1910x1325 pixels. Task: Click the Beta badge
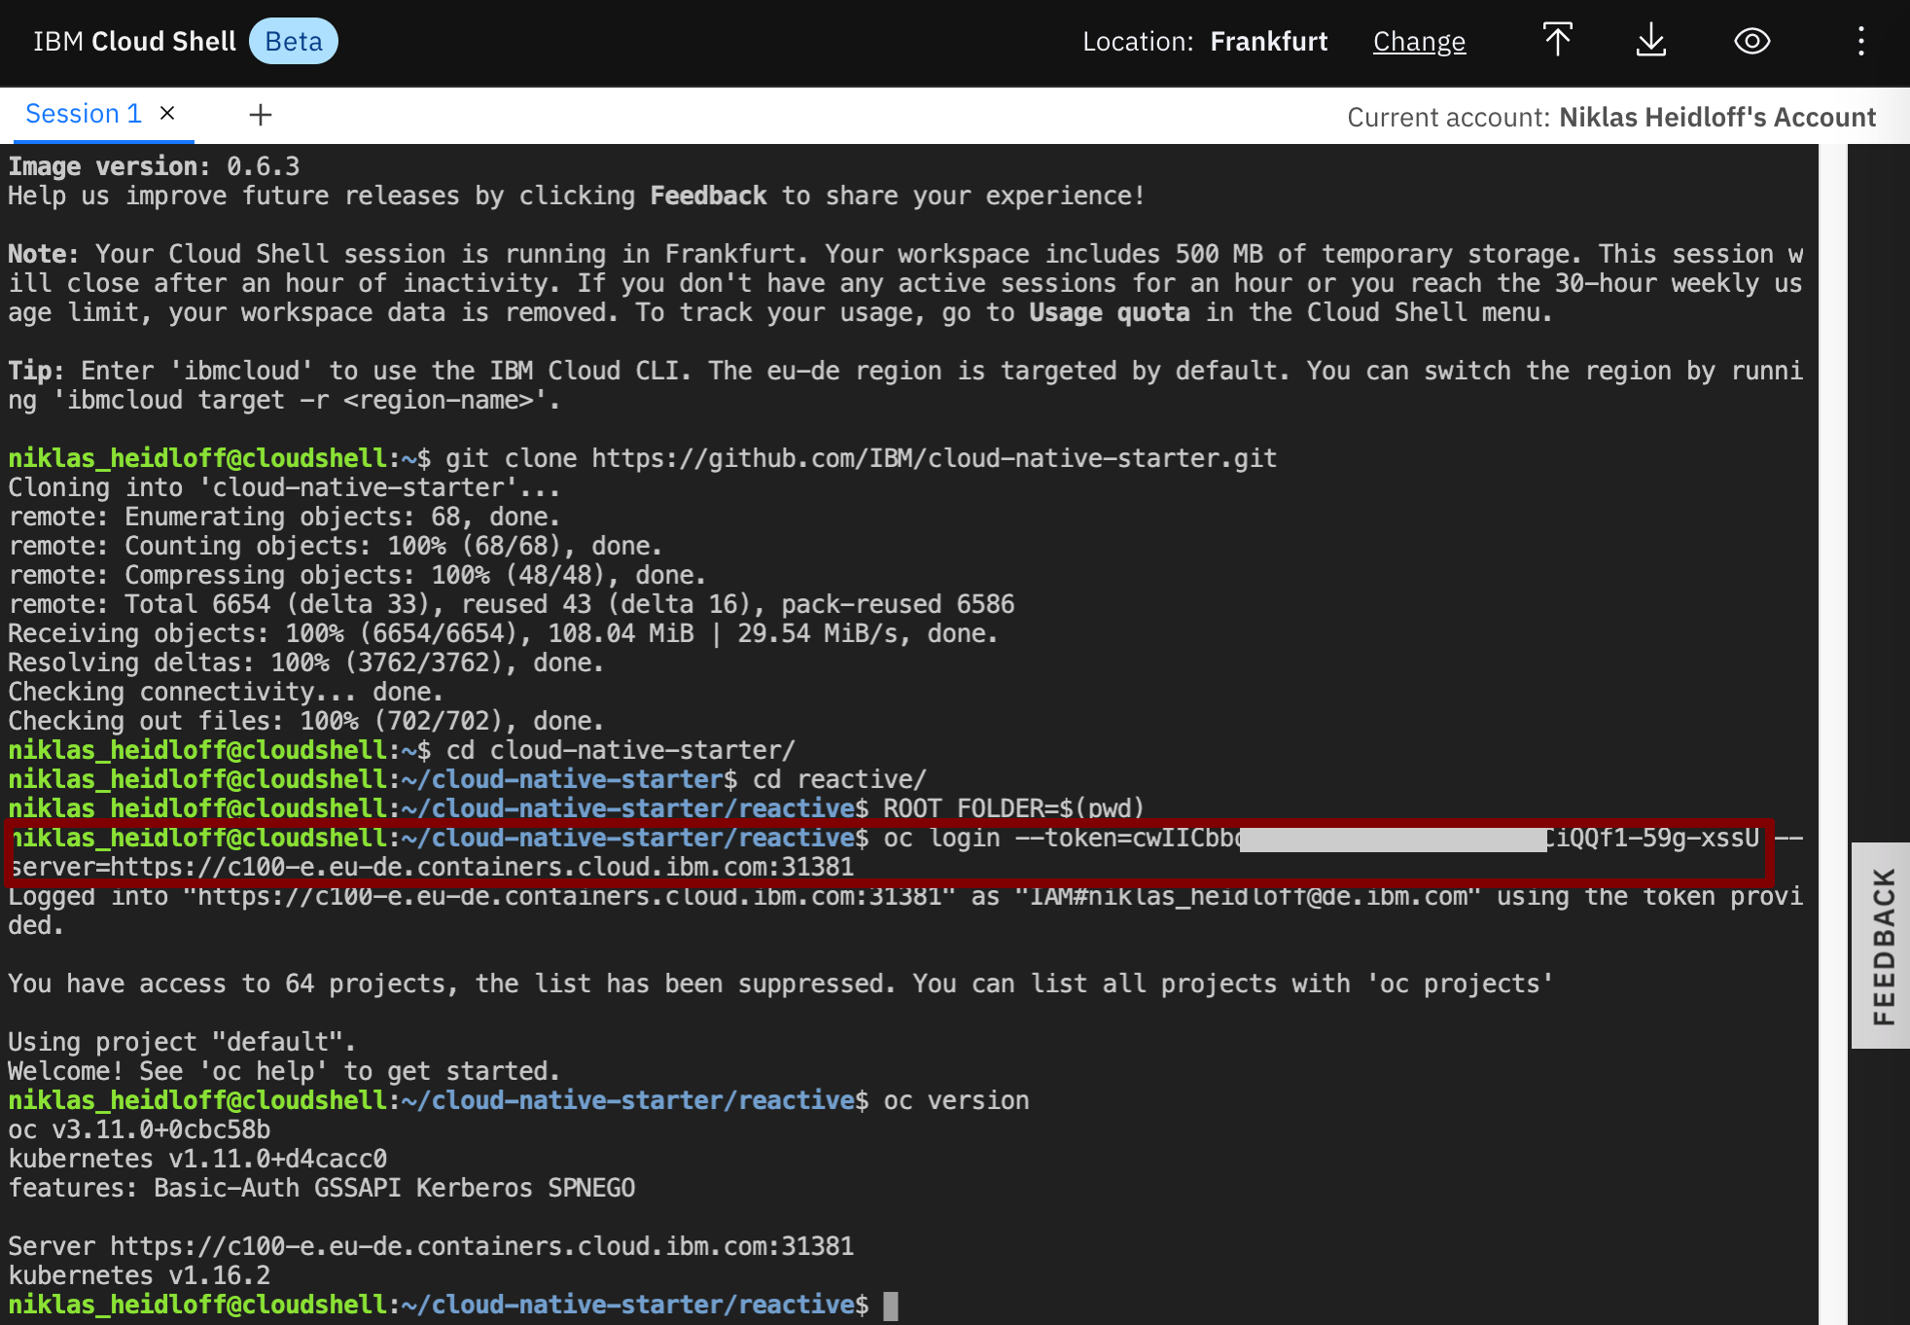coord(294,42)
